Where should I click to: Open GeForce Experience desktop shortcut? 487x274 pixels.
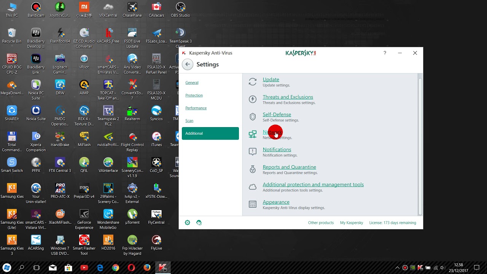84,219
